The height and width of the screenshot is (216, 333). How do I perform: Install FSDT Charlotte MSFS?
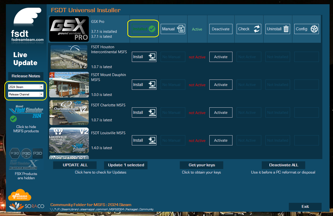[x=144, y=113]
